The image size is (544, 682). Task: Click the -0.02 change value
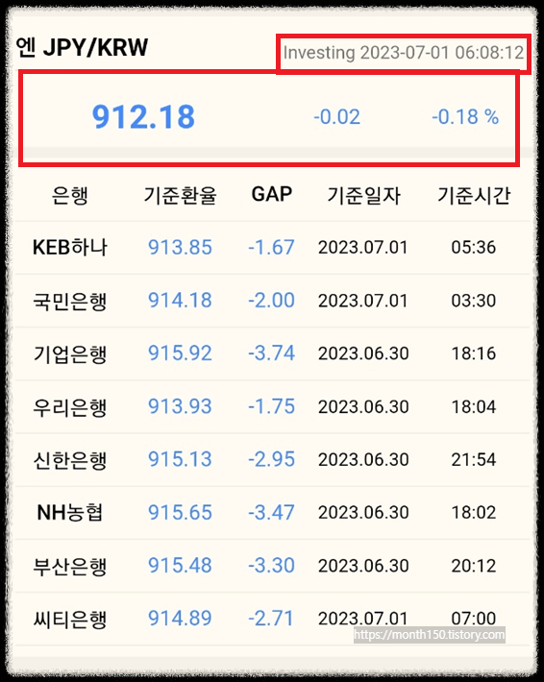coord(337,117)
